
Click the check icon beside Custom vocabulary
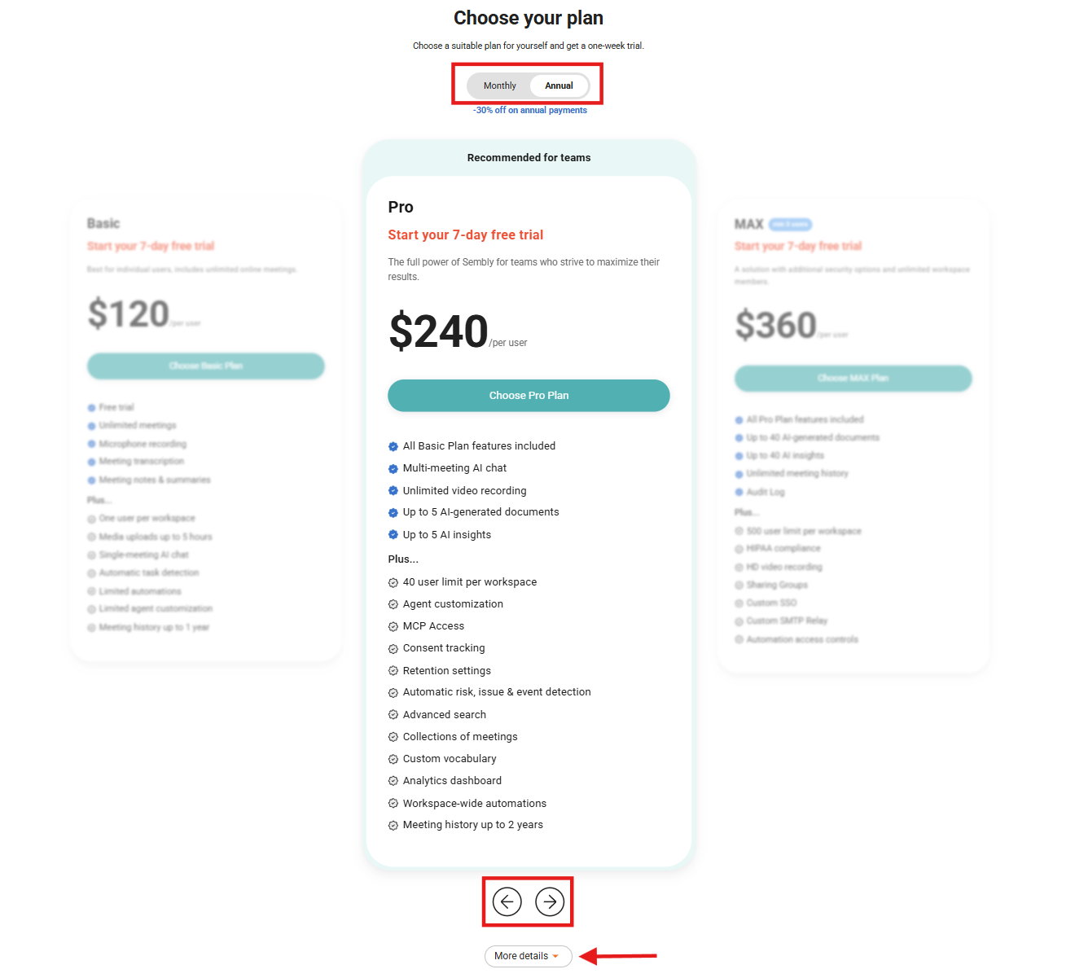[393, 759]
